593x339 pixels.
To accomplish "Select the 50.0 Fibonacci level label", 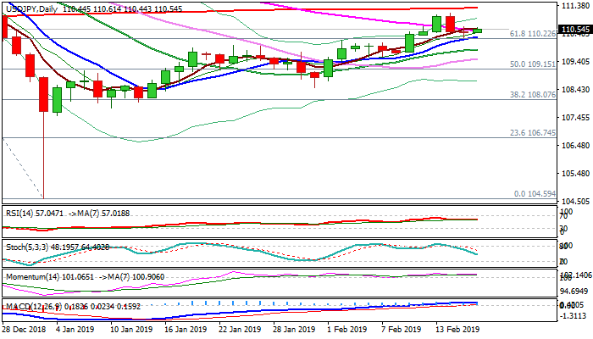I will tap(534, 64).
